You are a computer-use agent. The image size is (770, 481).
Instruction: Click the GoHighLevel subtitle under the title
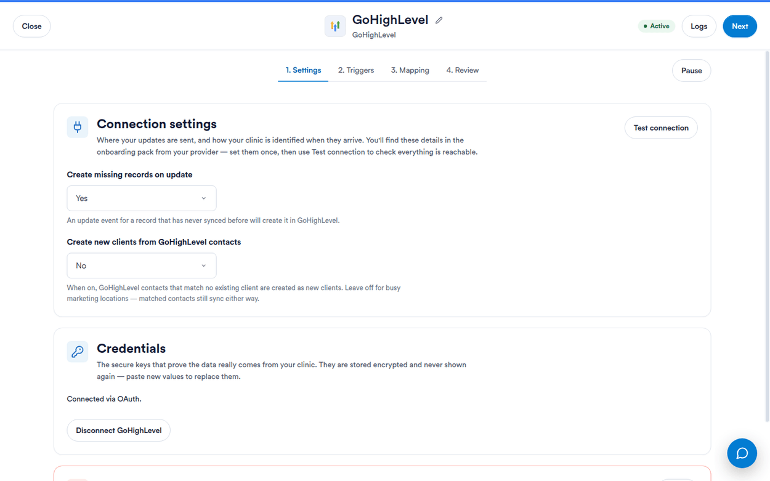pos(374,34)
